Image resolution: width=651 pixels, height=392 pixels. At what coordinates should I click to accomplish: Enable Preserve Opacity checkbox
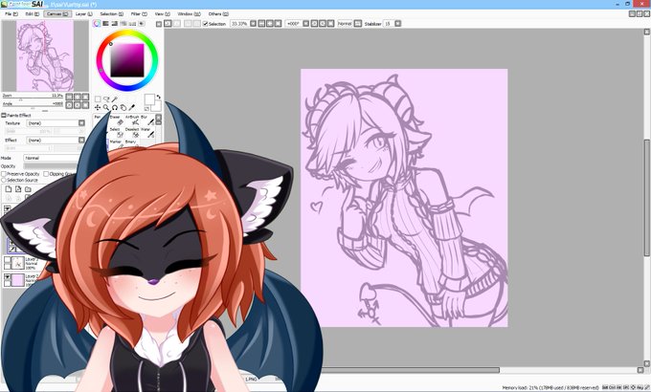(x=4, y=174)
